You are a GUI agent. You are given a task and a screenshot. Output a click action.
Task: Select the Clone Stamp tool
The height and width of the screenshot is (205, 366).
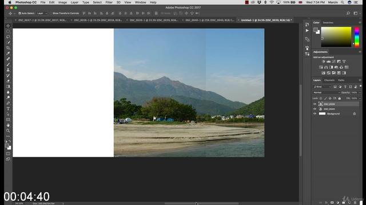pyautogui.click(x=8, y=70)
